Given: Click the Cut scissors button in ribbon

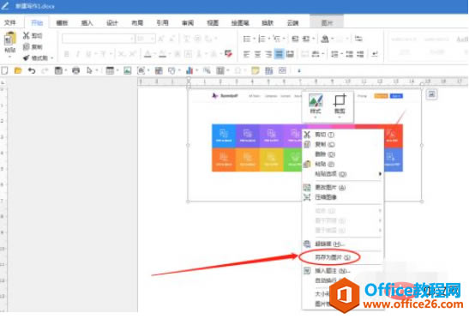Looking at the screenshot, I should click(33, 36).
